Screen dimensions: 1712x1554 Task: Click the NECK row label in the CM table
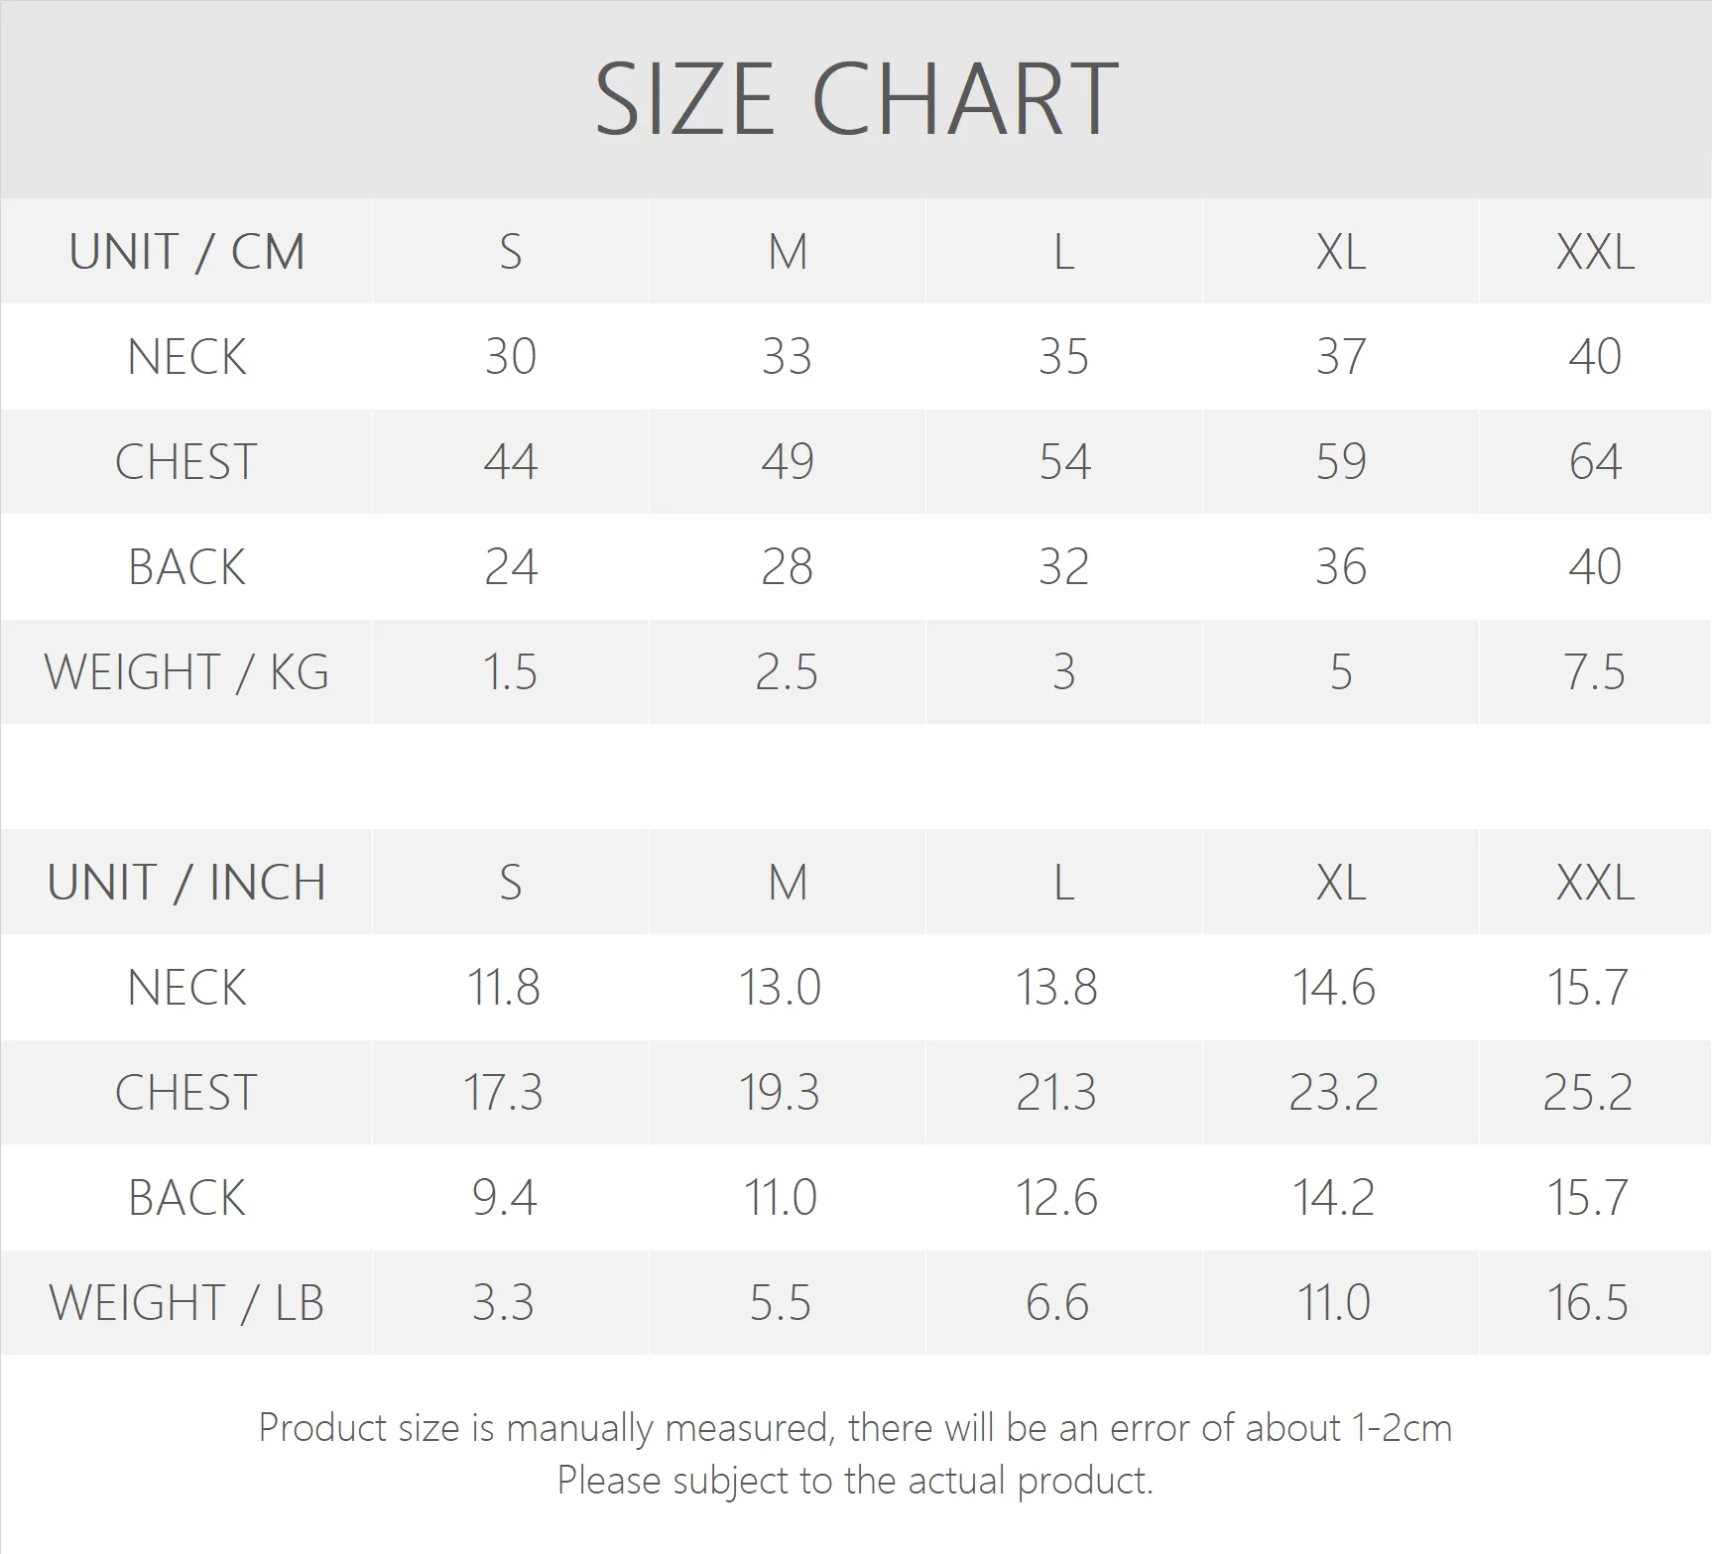click(186, 357)
